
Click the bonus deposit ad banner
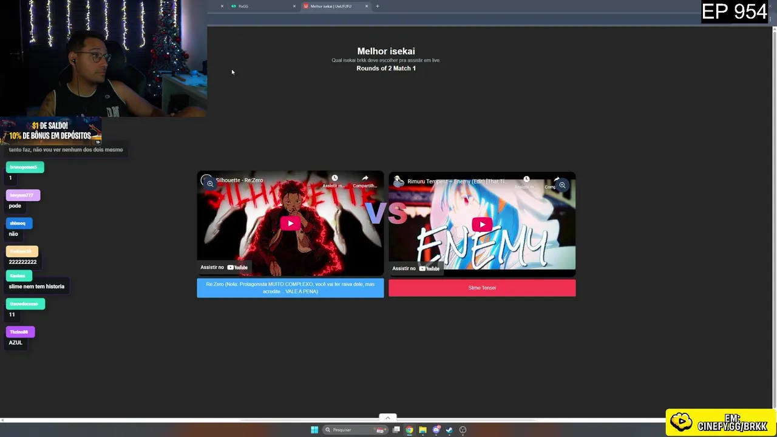click(x=50, y=131)
